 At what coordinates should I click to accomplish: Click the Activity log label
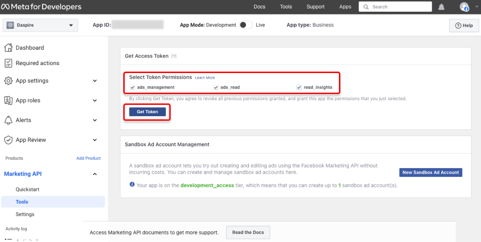coord(16,228)
